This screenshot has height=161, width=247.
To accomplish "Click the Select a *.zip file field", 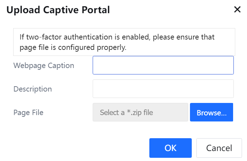I will coord(140,113).
